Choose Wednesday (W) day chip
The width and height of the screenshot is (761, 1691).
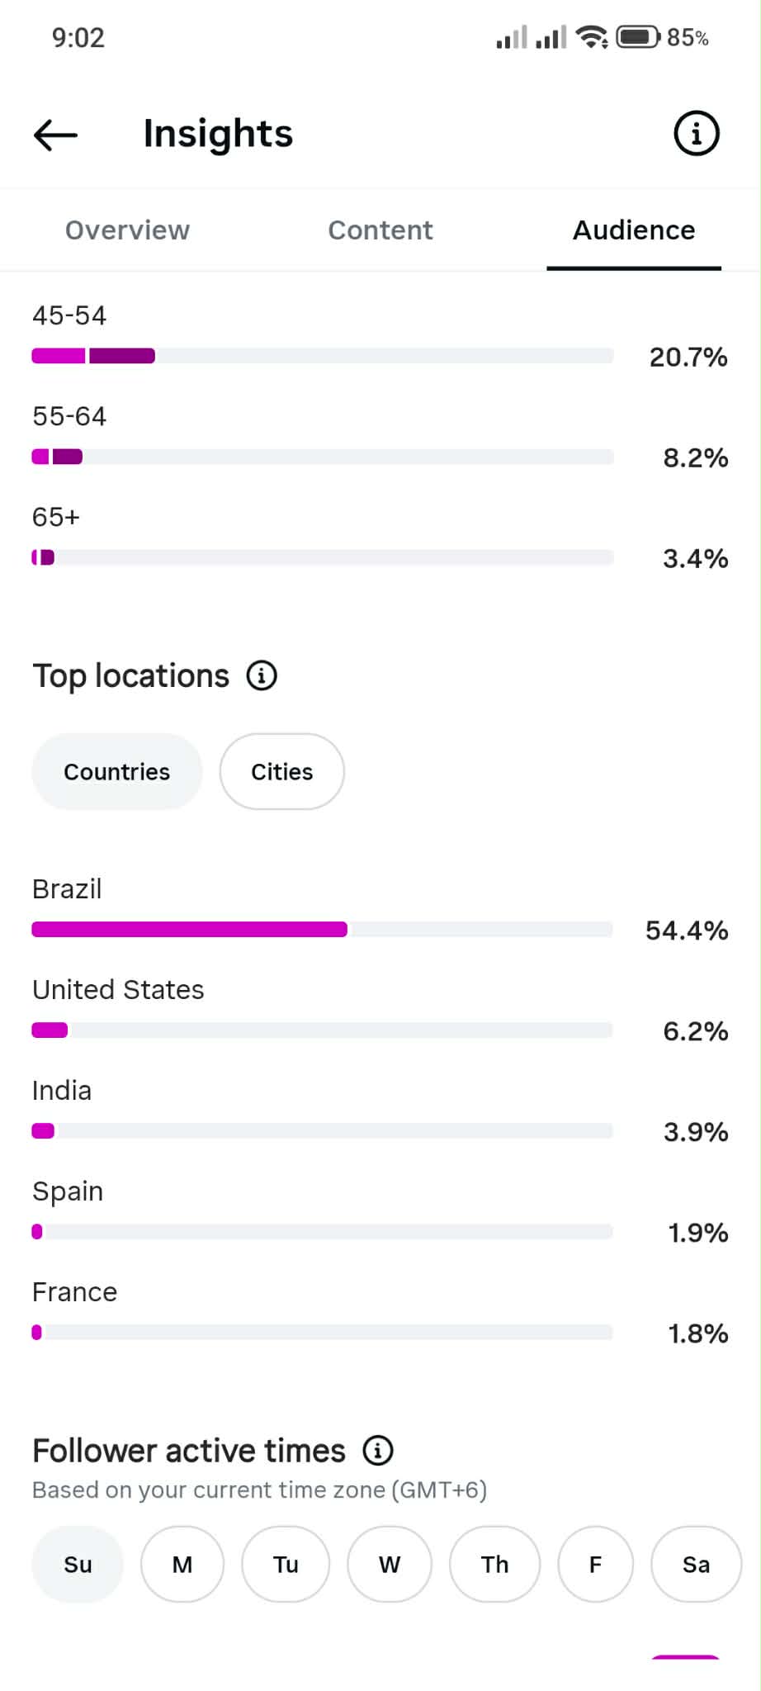click(x=390, y=1564)
